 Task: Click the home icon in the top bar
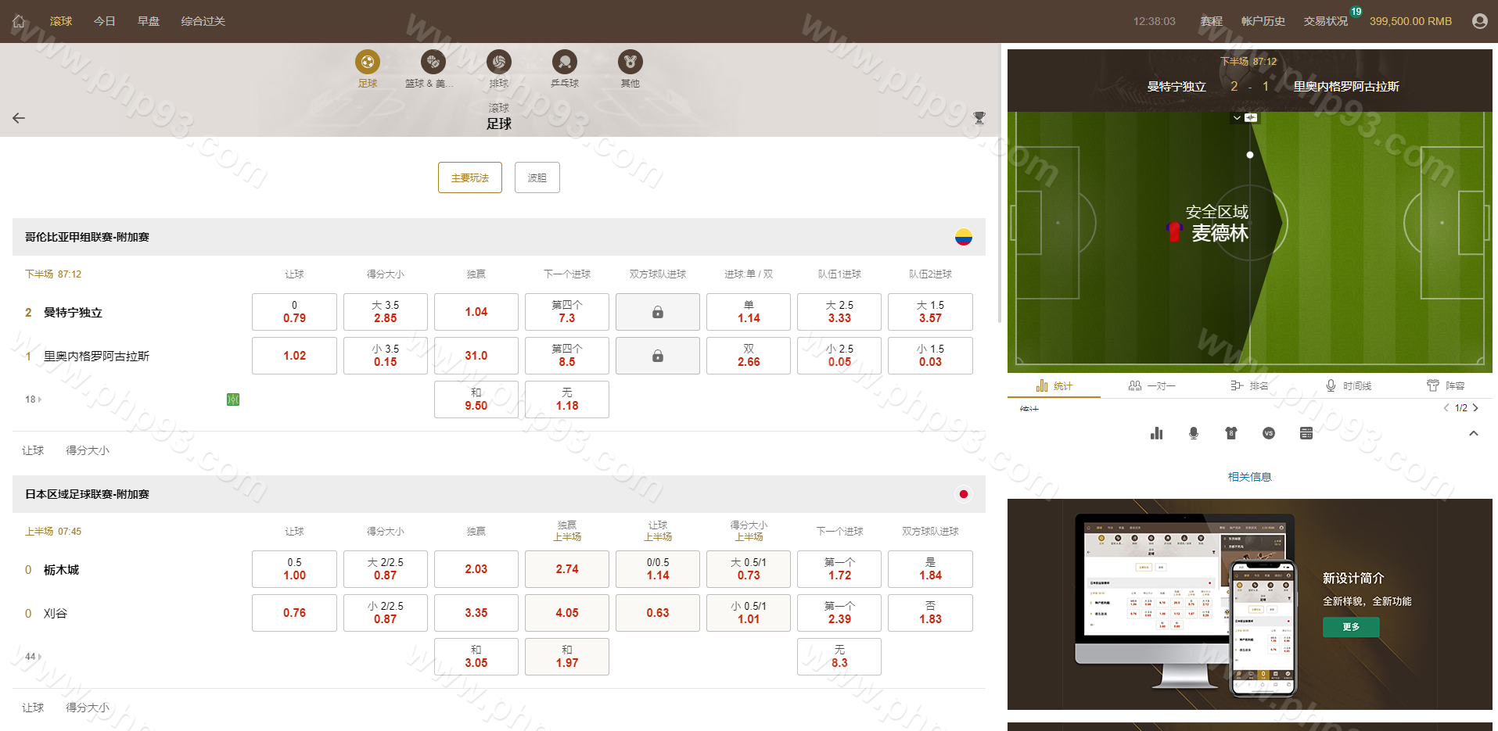[19, 21]
